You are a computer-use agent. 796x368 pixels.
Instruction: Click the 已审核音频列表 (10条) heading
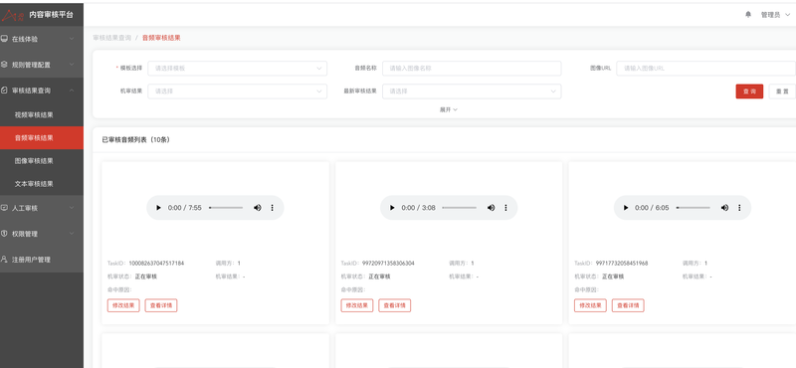point(135,140)
